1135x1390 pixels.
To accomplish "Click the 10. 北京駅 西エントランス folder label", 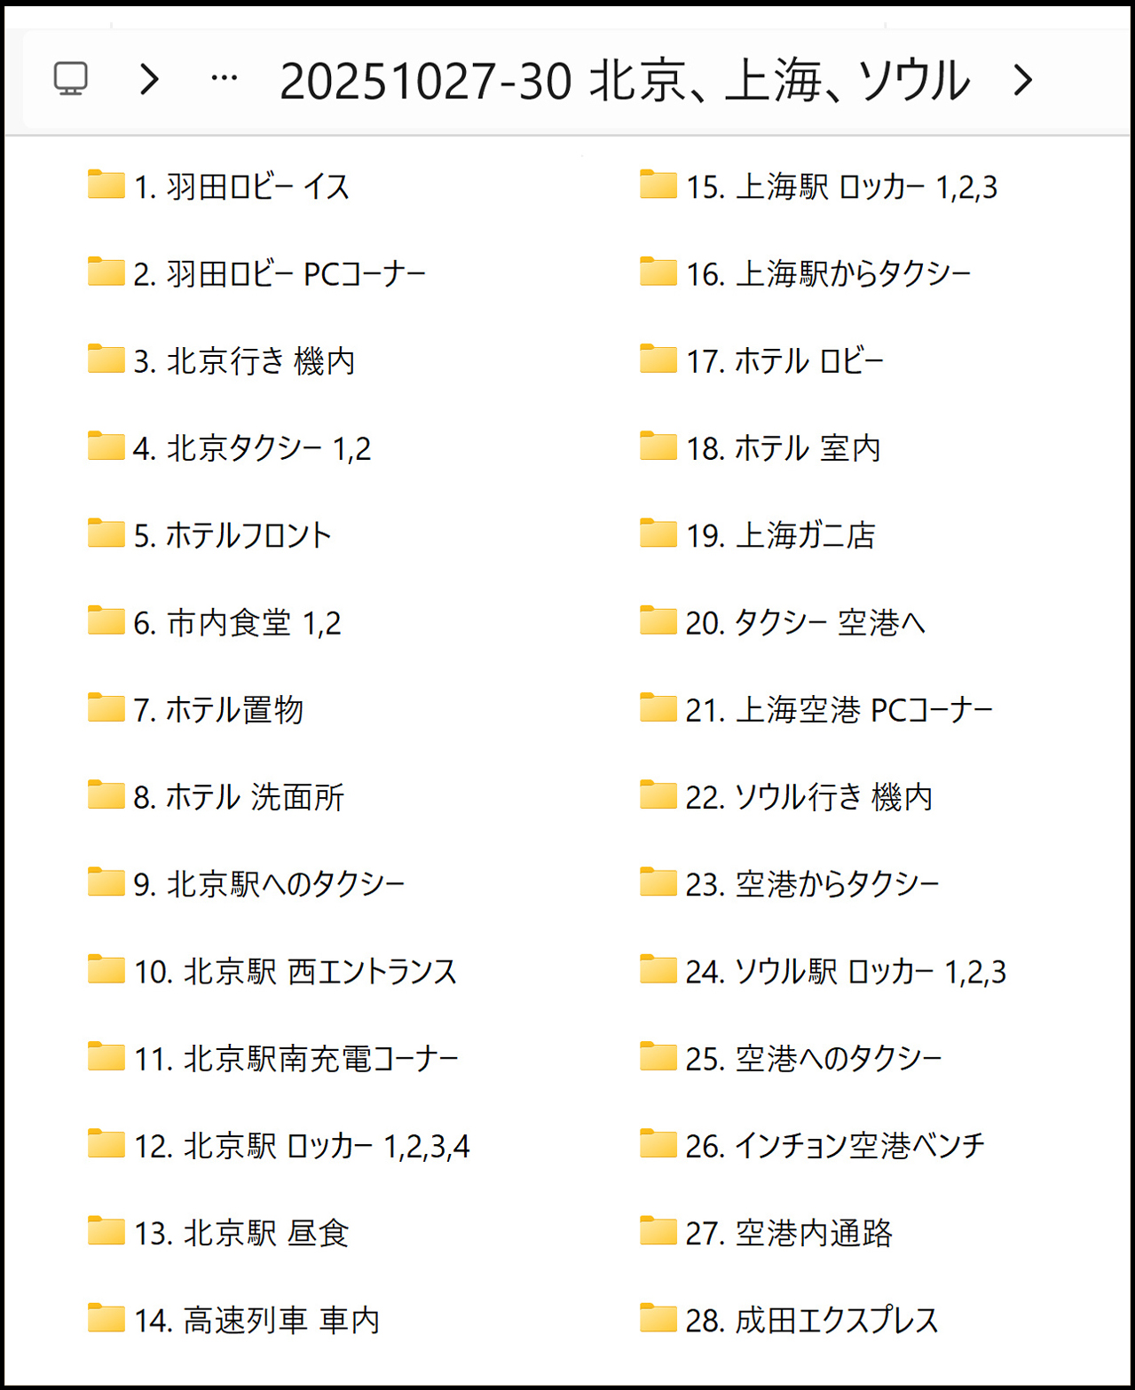I will (x=295, y=972).
